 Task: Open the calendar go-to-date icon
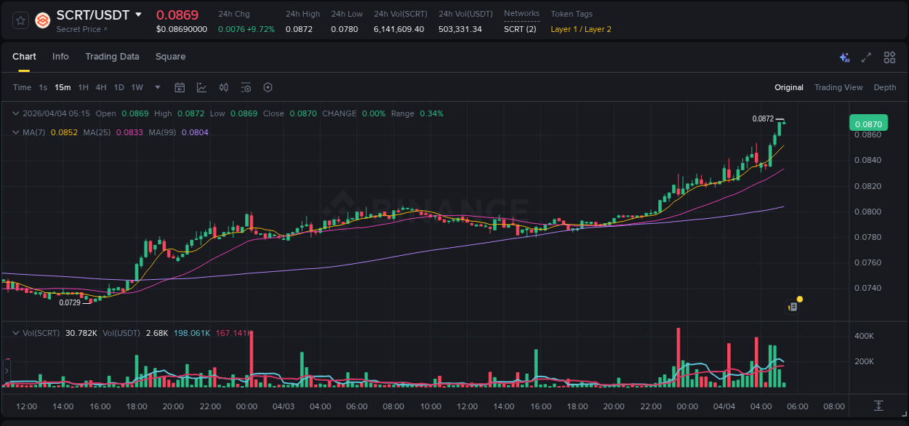coord(180,87)
